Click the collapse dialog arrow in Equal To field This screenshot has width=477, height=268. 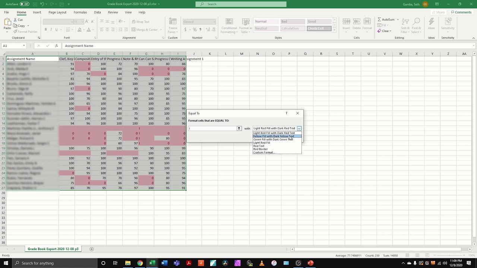pyautogui.click(x=239, y=128)
